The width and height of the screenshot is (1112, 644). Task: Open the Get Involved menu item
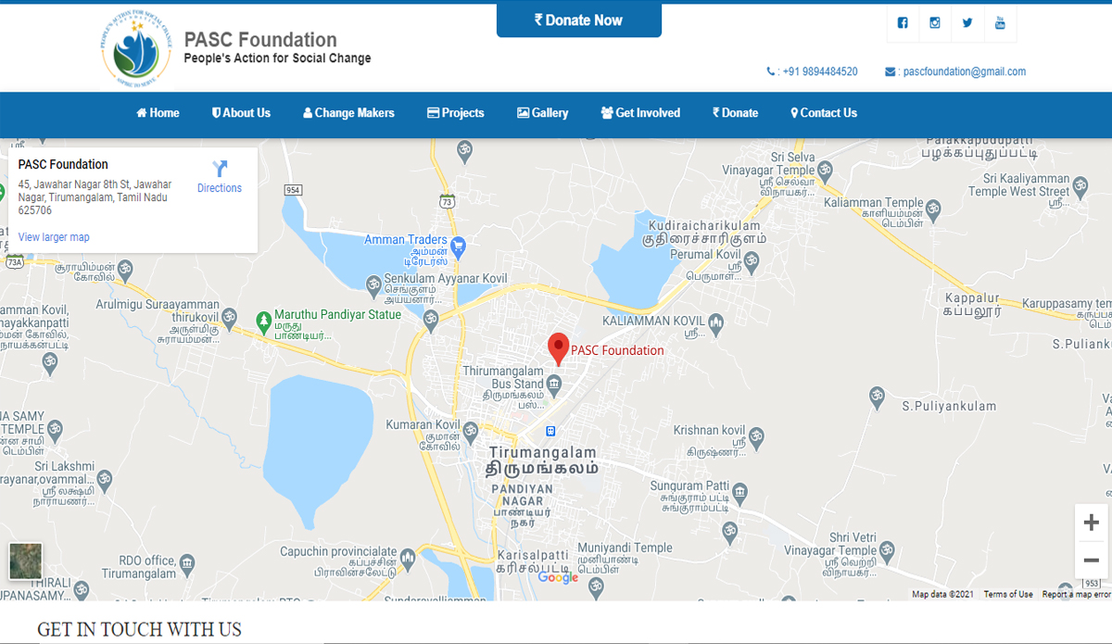tap(640, 113)
